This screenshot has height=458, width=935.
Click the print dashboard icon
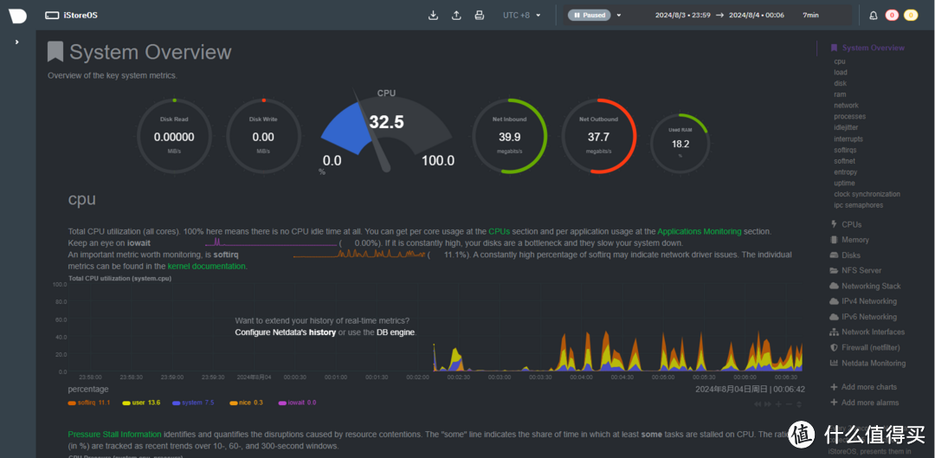(x=479, y=16)
